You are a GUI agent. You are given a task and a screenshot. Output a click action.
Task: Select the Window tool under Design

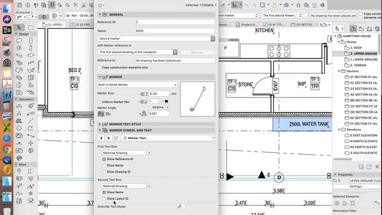click(19, 48)
